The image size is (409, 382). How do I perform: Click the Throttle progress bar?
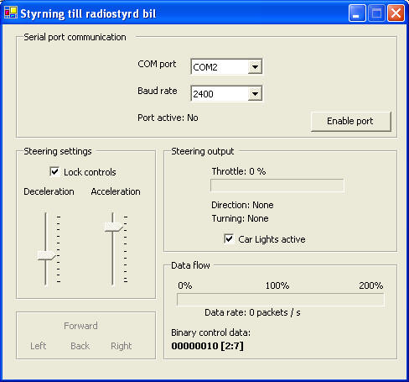[277, 186]
